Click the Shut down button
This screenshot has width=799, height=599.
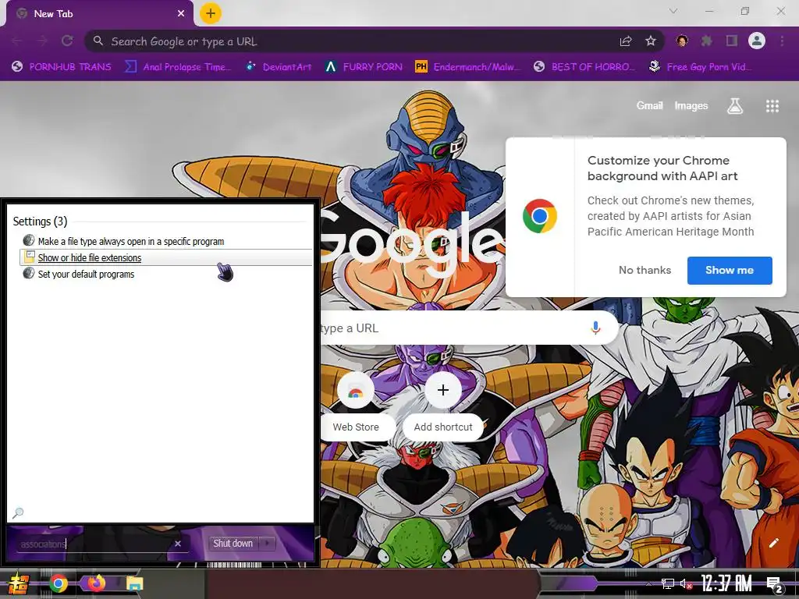[233, 544]
